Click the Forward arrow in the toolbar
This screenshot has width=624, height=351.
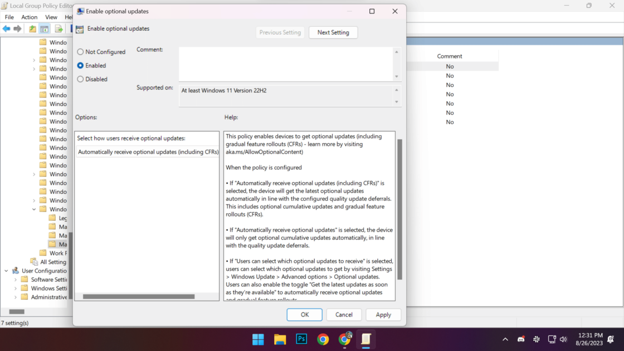point(18,29)
